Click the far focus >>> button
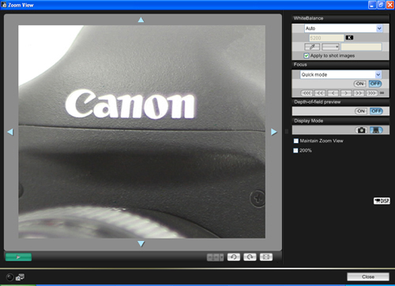This screenshot has width=395, height=286. [371, 93]
